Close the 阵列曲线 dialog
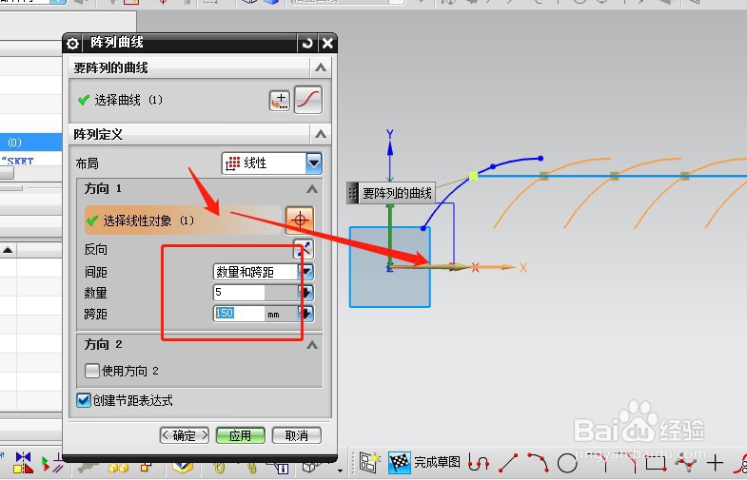 [x=327, y=44]
